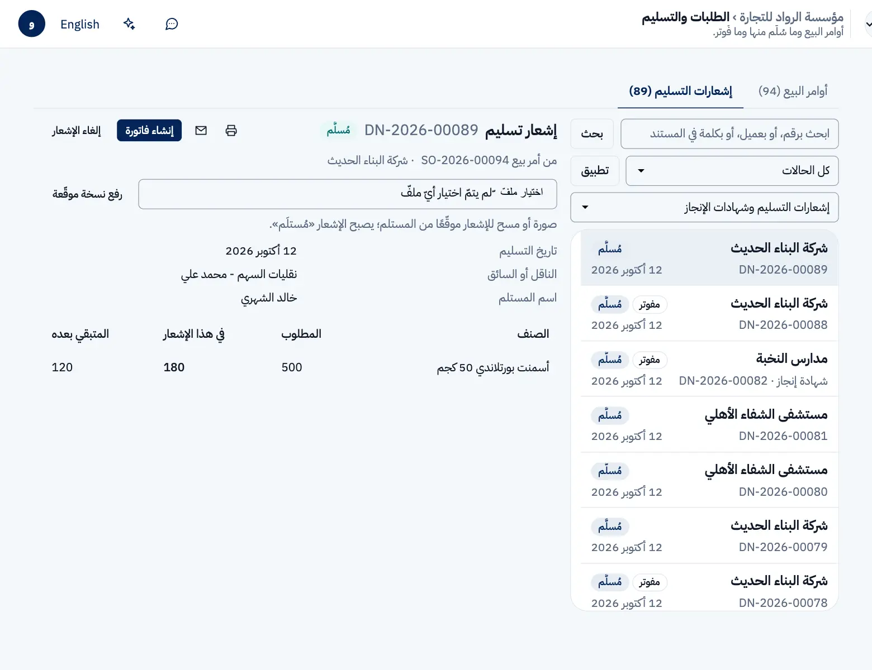Image resolution: width=872 pixels, height=670 pixels.
Task: Click «إنشاء فاتورة» create invoice button
Action: [x=149, y=131]
